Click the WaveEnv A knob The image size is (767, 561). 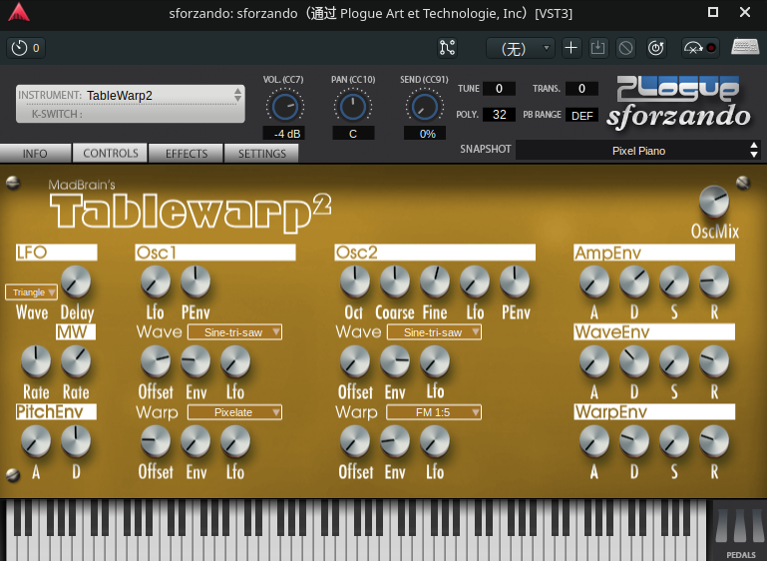pos(594,361)
